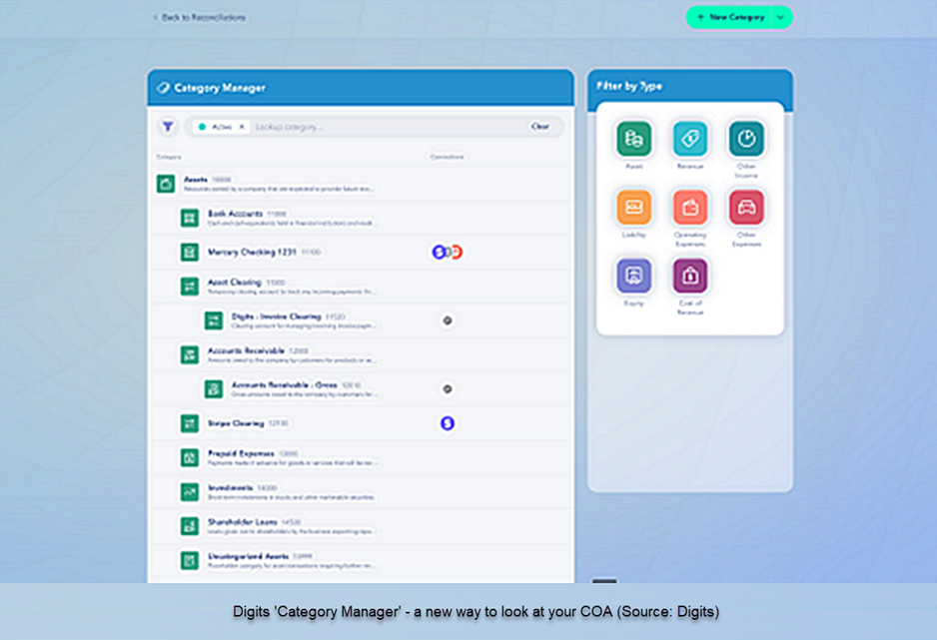Select the Mercury Checking 1231 name

(252, 252)
